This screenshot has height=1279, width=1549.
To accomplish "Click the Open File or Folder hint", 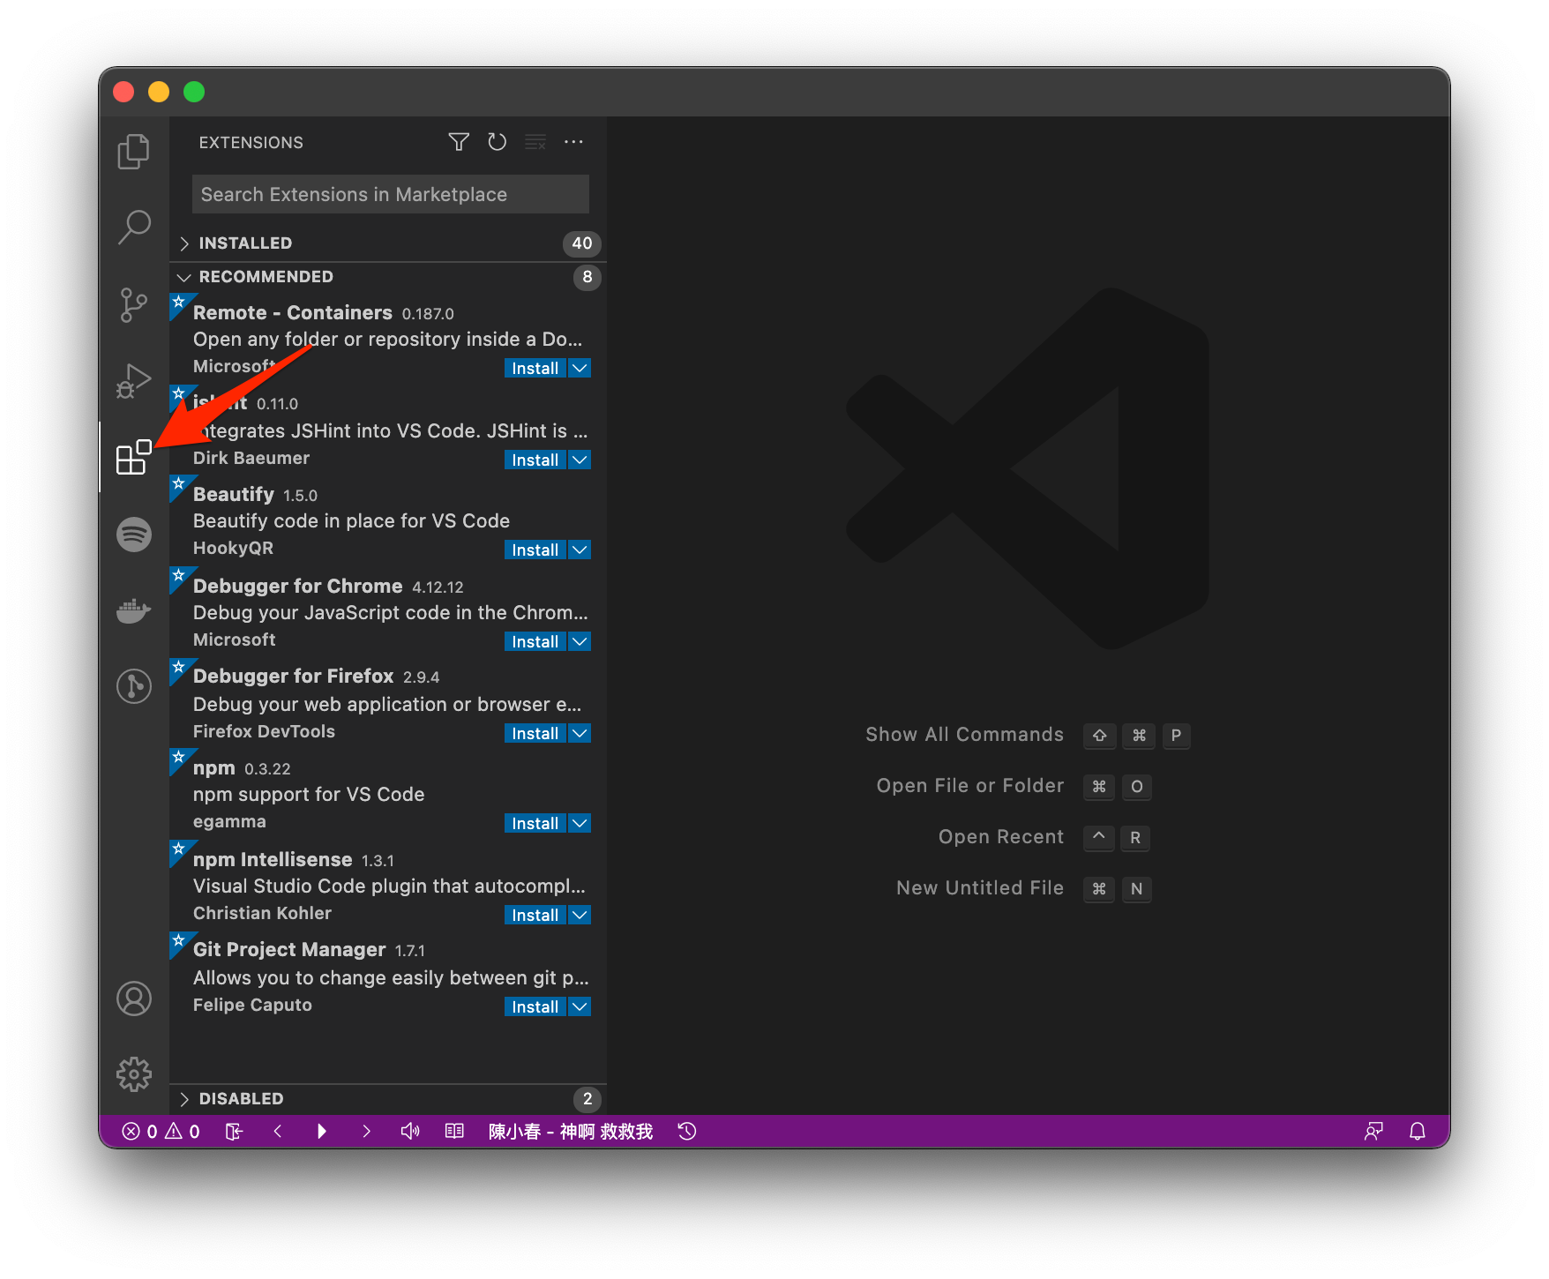I will pyautogui.click(x=970, y=786).
